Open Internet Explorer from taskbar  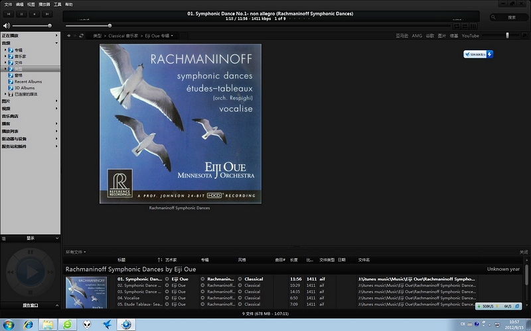[29, 324]
